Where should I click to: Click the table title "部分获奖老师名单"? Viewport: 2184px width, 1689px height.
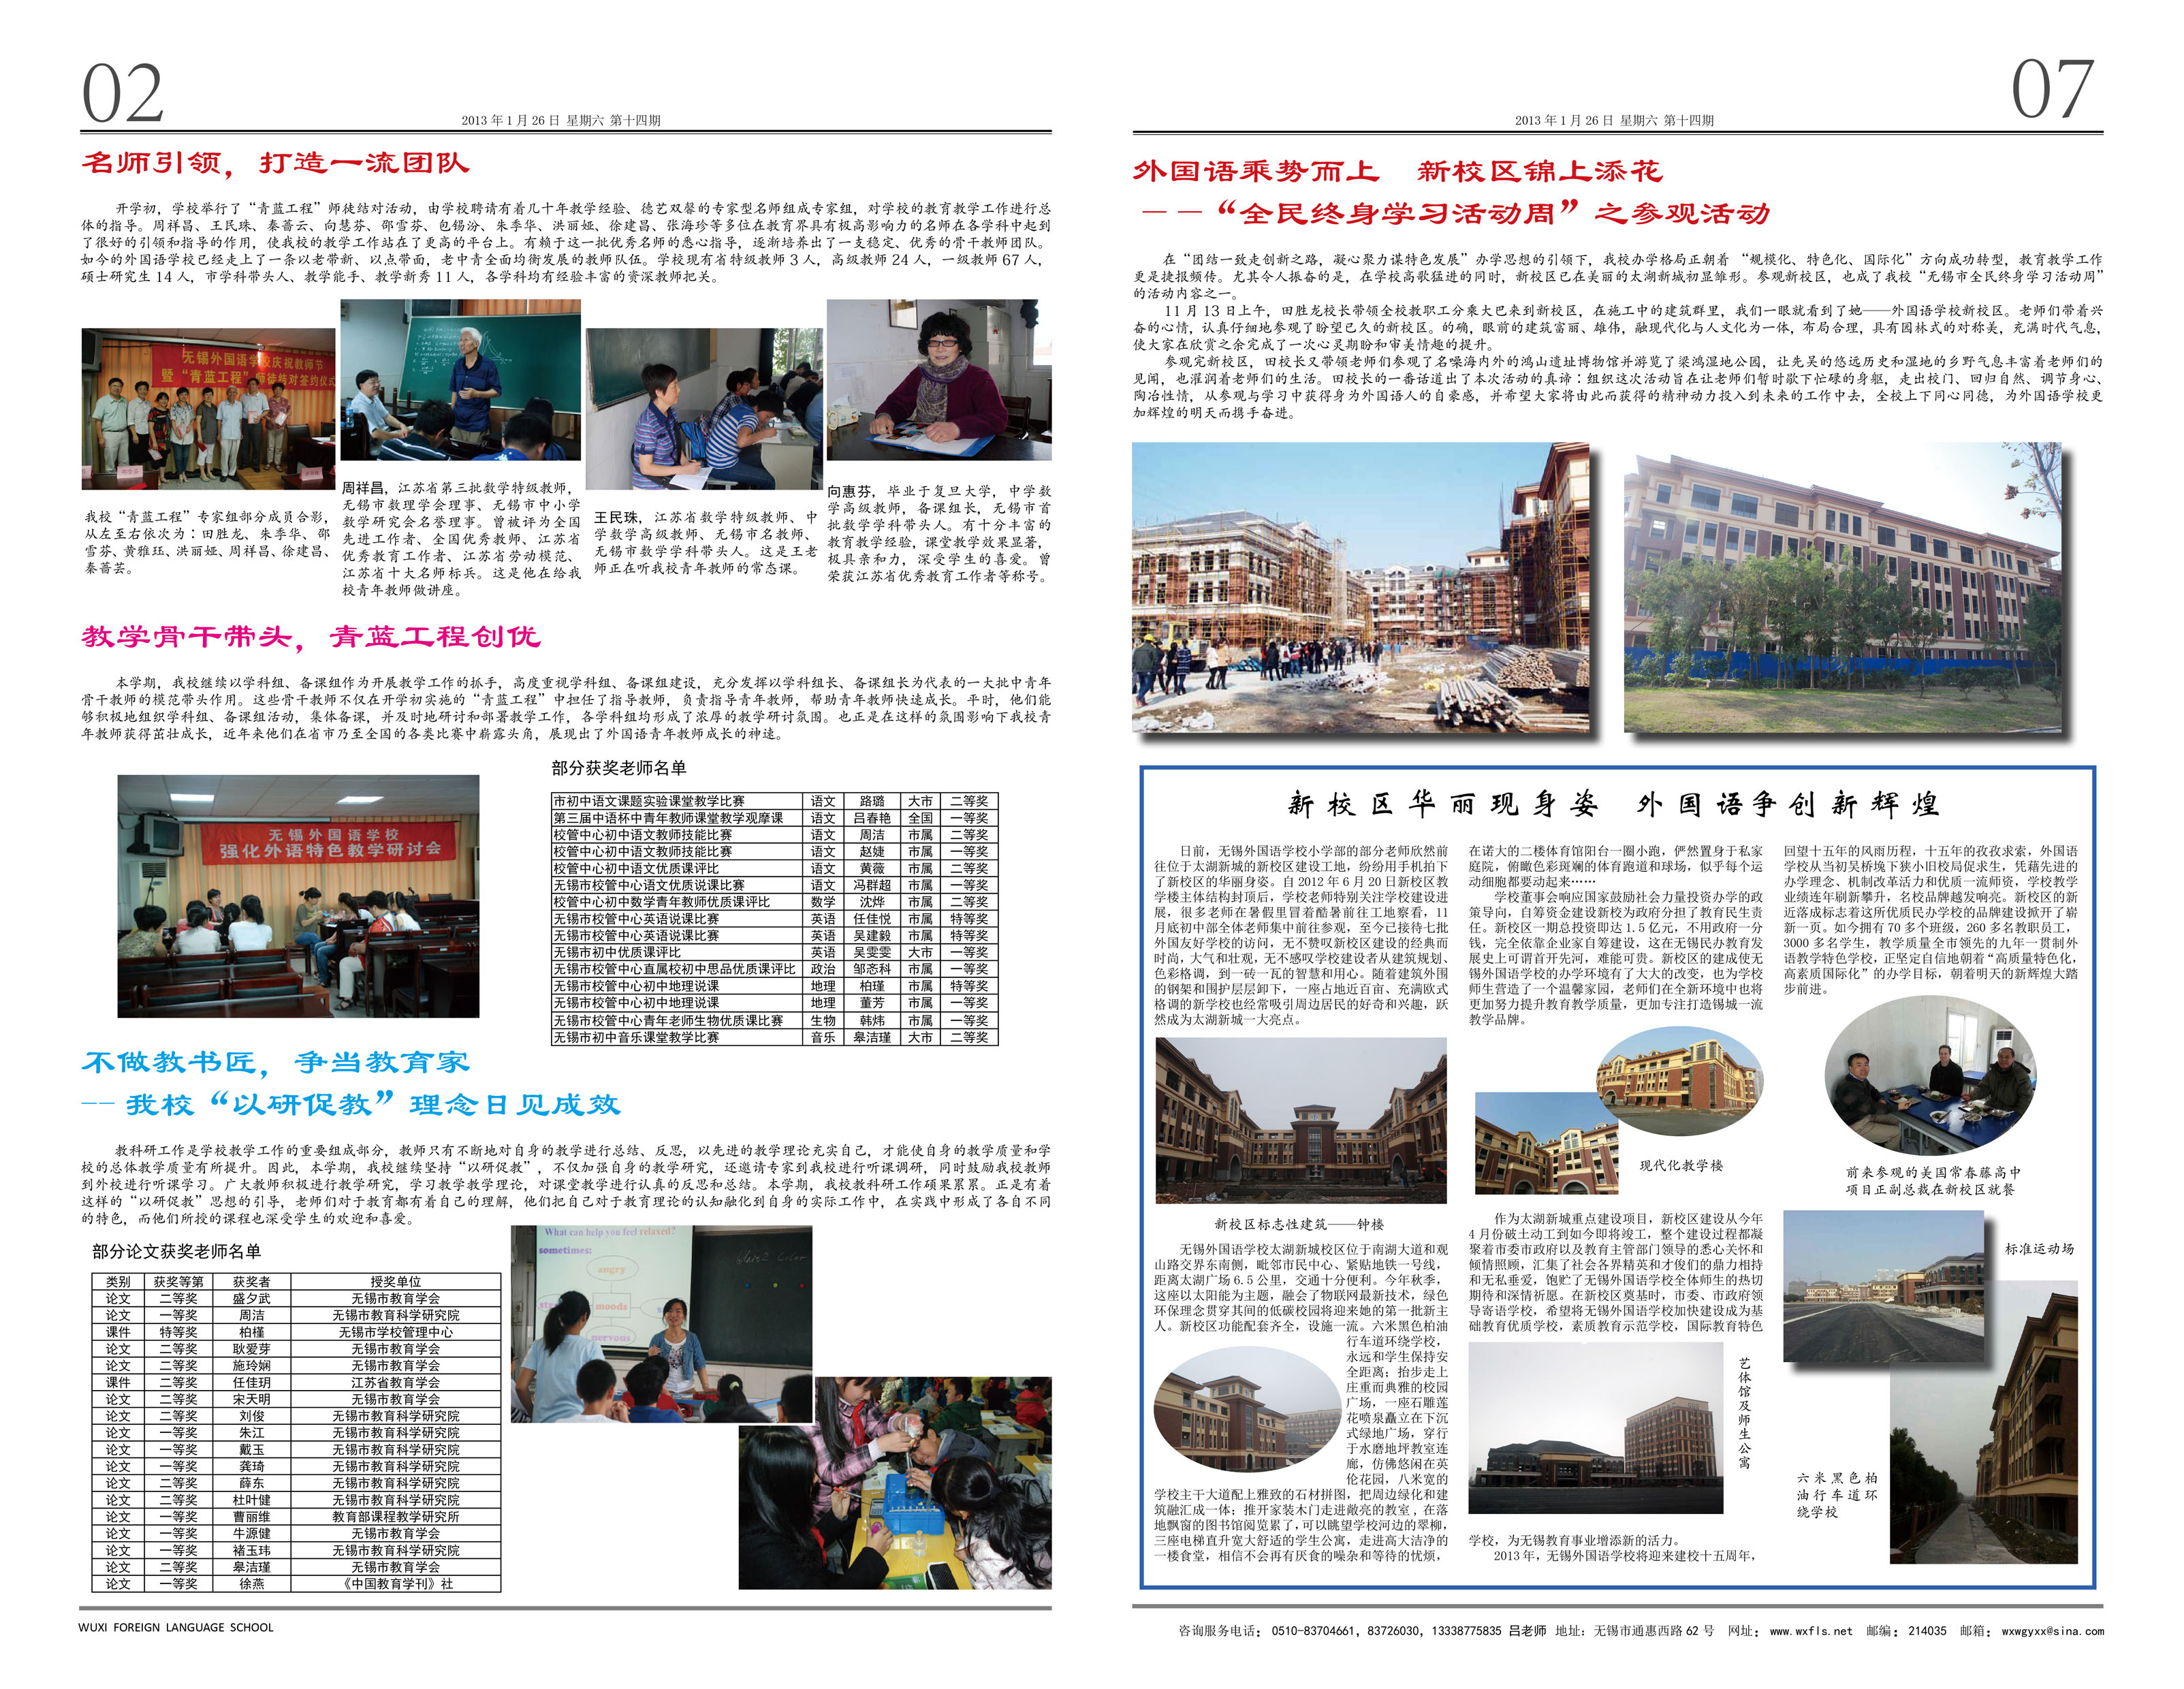pyautogui.click(x=618, y=768)
